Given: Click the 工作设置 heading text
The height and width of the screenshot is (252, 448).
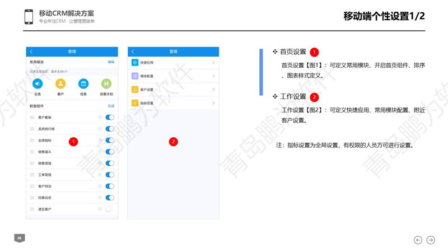Looking at the screenshot, I should 293,96.
